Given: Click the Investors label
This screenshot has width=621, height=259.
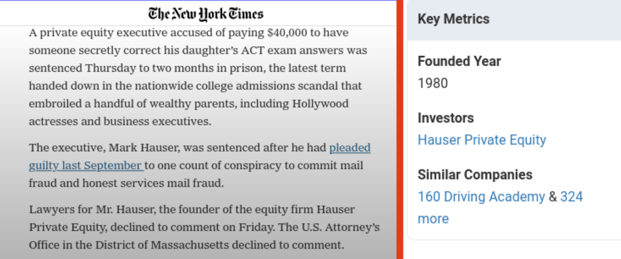Looking at the screenshot, I should [x=446, y=118].
